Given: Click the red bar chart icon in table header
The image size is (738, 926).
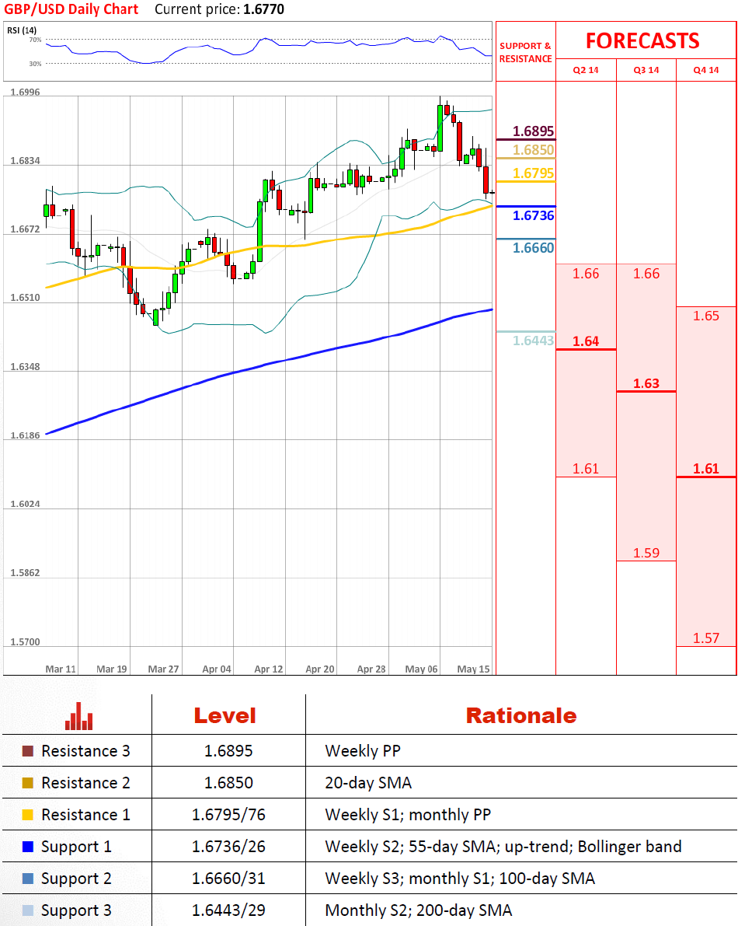Looking at the screenshot, I should pos(78,716).
